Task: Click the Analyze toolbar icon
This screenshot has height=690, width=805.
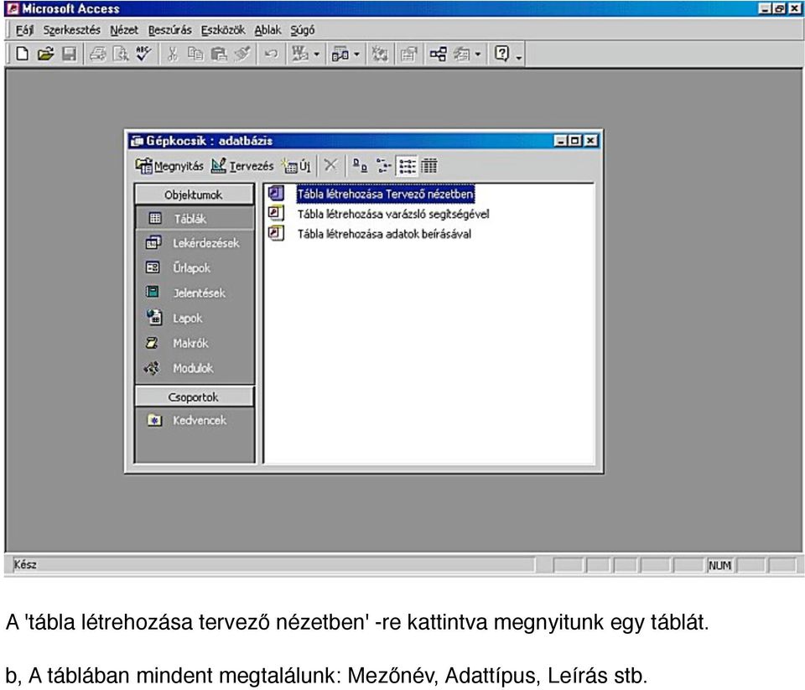Action: tap(340, 54)
